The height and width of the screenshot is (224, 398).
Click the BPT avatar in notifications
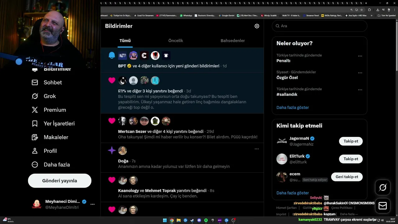[x=123, y=56]
